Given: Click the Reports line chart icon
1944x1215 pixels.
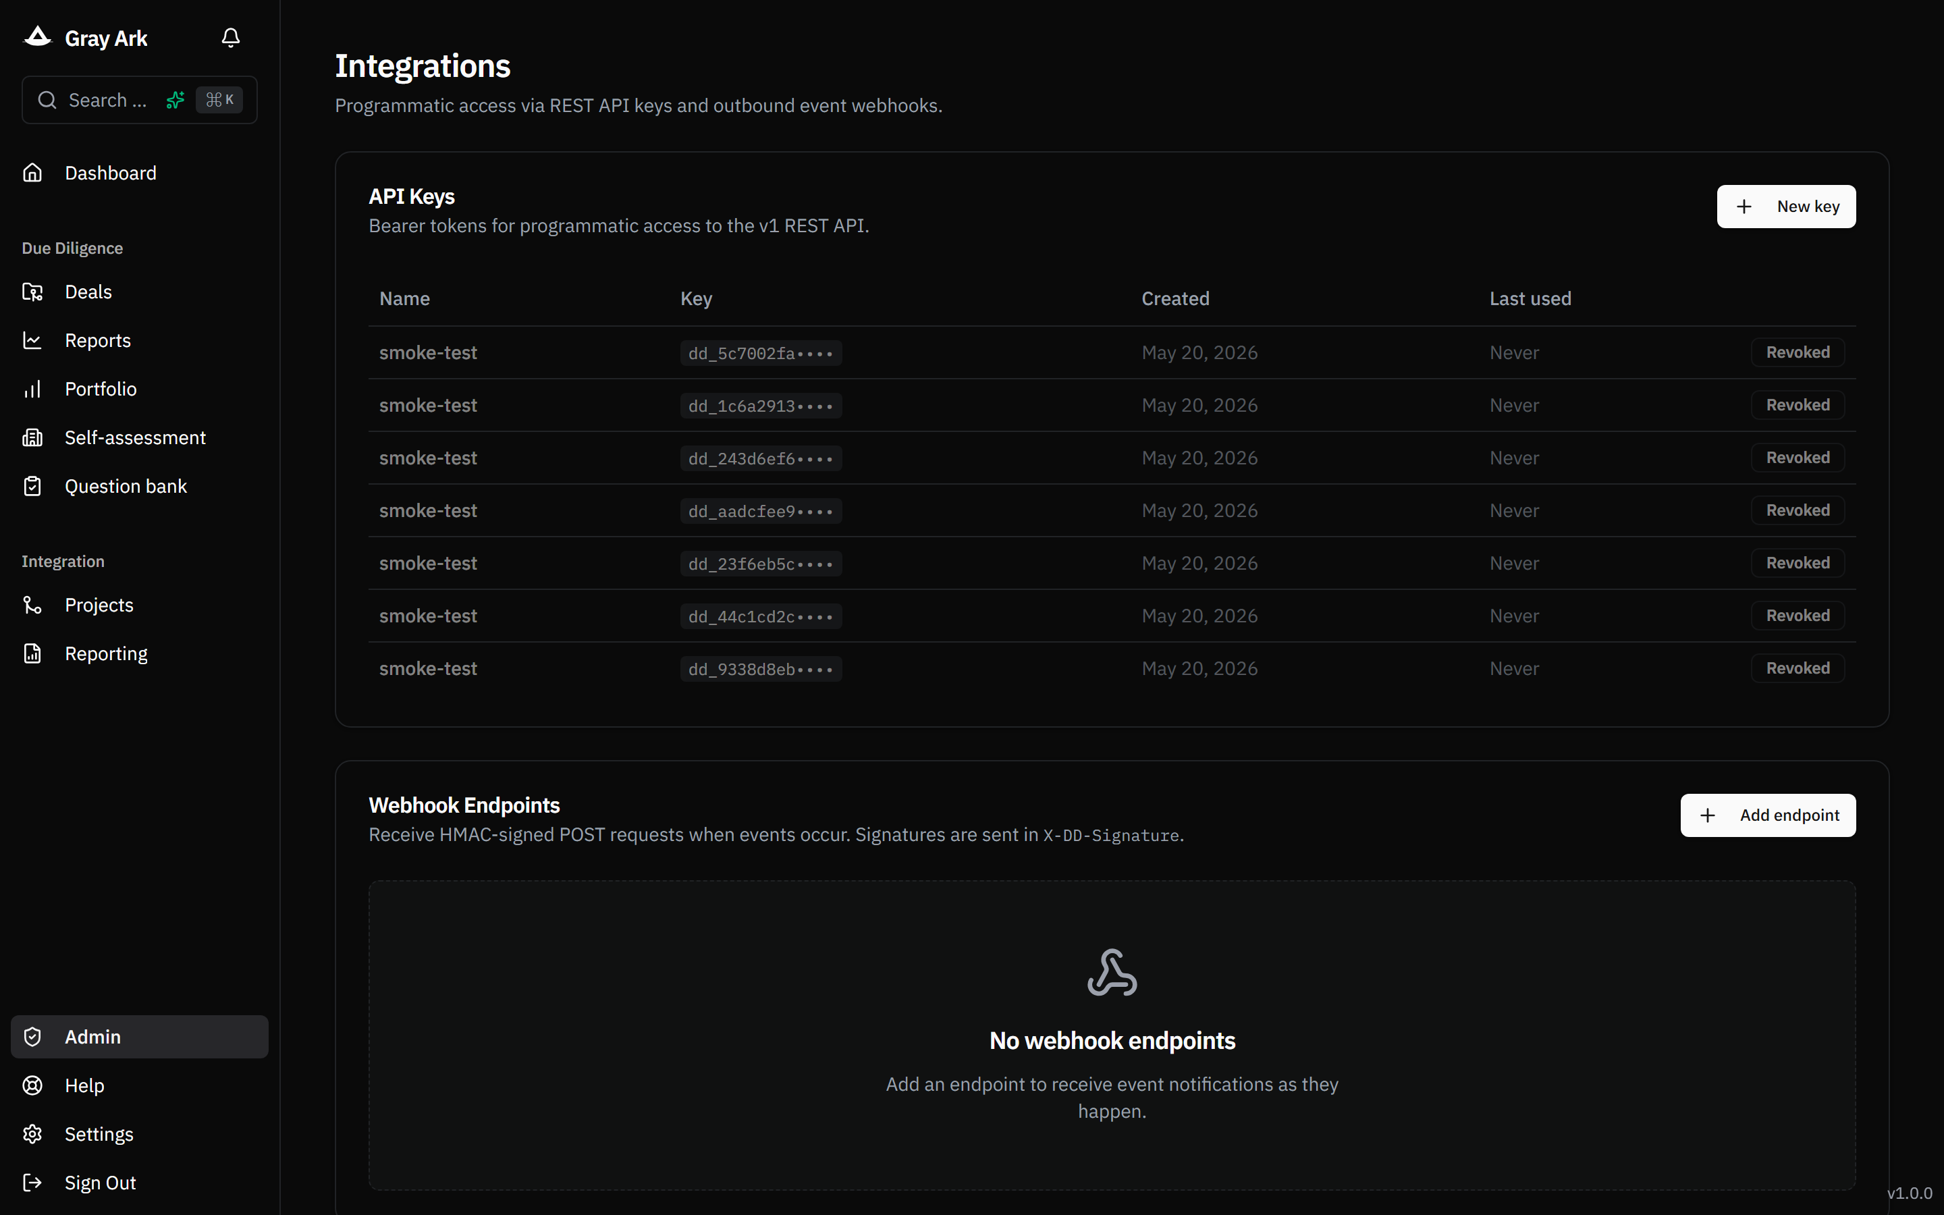Looking at the screenshot, I should pyautogui.click(x=32, y=341).
